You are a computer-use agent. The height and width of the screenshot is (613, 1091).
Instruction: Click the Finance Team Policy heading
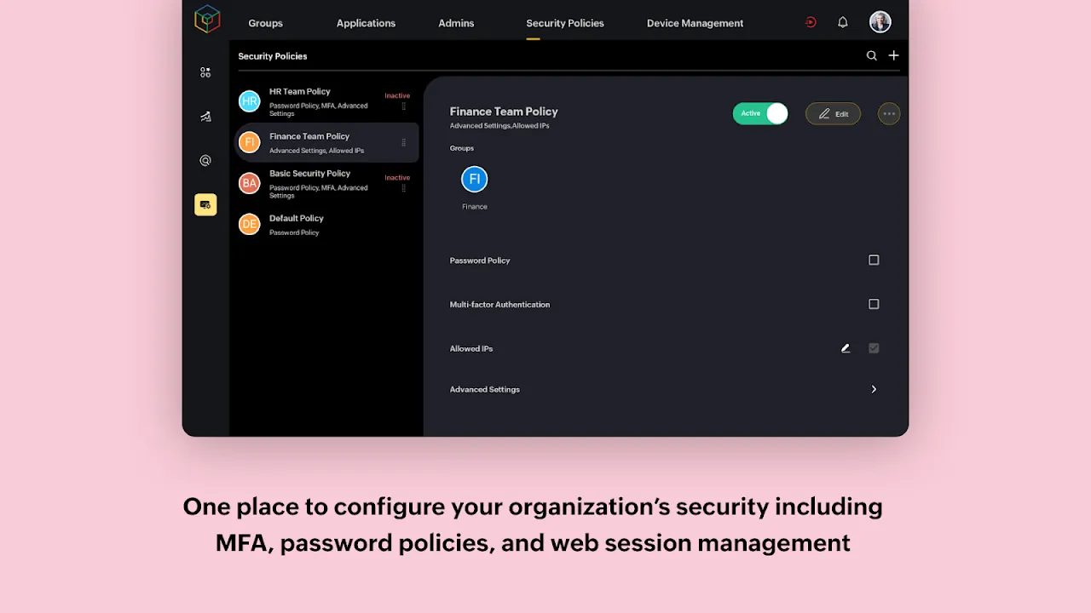pyautogui.click(x=504, y=112)
